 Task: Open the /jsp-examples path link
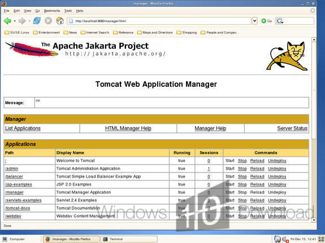point(19,184)
